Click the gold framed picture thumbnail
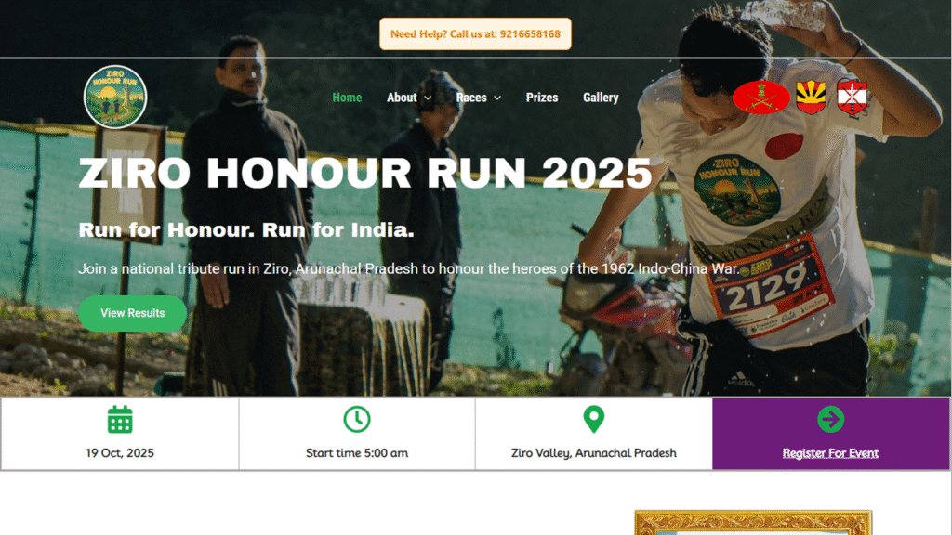 (x=753, y=522)
